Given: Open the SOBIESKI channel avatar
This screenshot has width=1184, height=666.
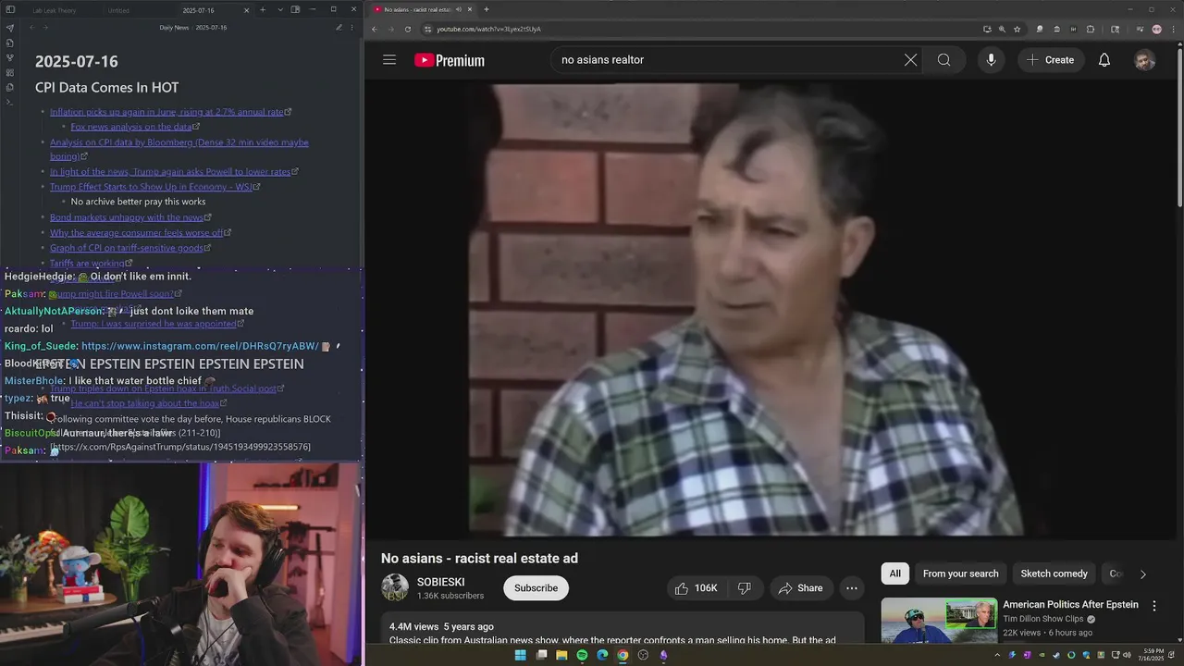Looking at the screenshot, I should pos(395,587).
